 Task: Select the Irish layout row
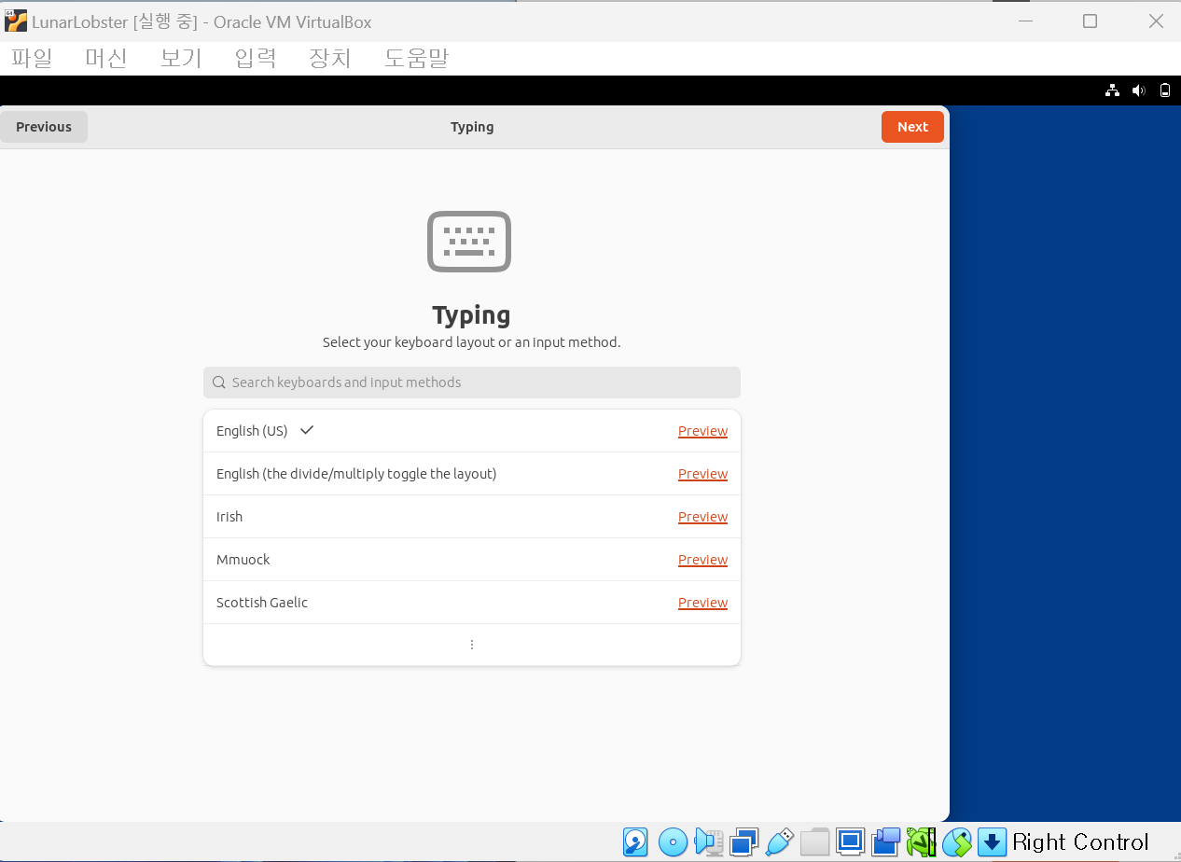click(x=472, y=517)
